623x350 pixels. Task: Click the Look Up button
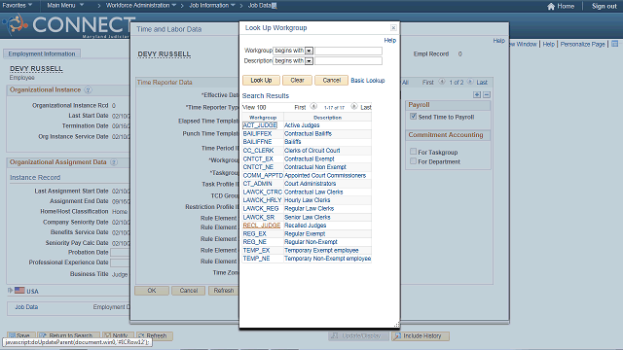pyautogui.click(x=261, y=80)
